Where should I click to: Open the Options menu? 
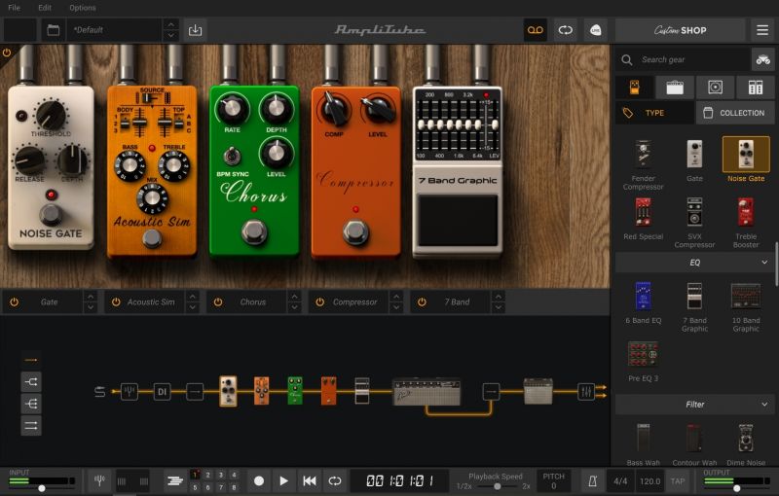[83, 8]
